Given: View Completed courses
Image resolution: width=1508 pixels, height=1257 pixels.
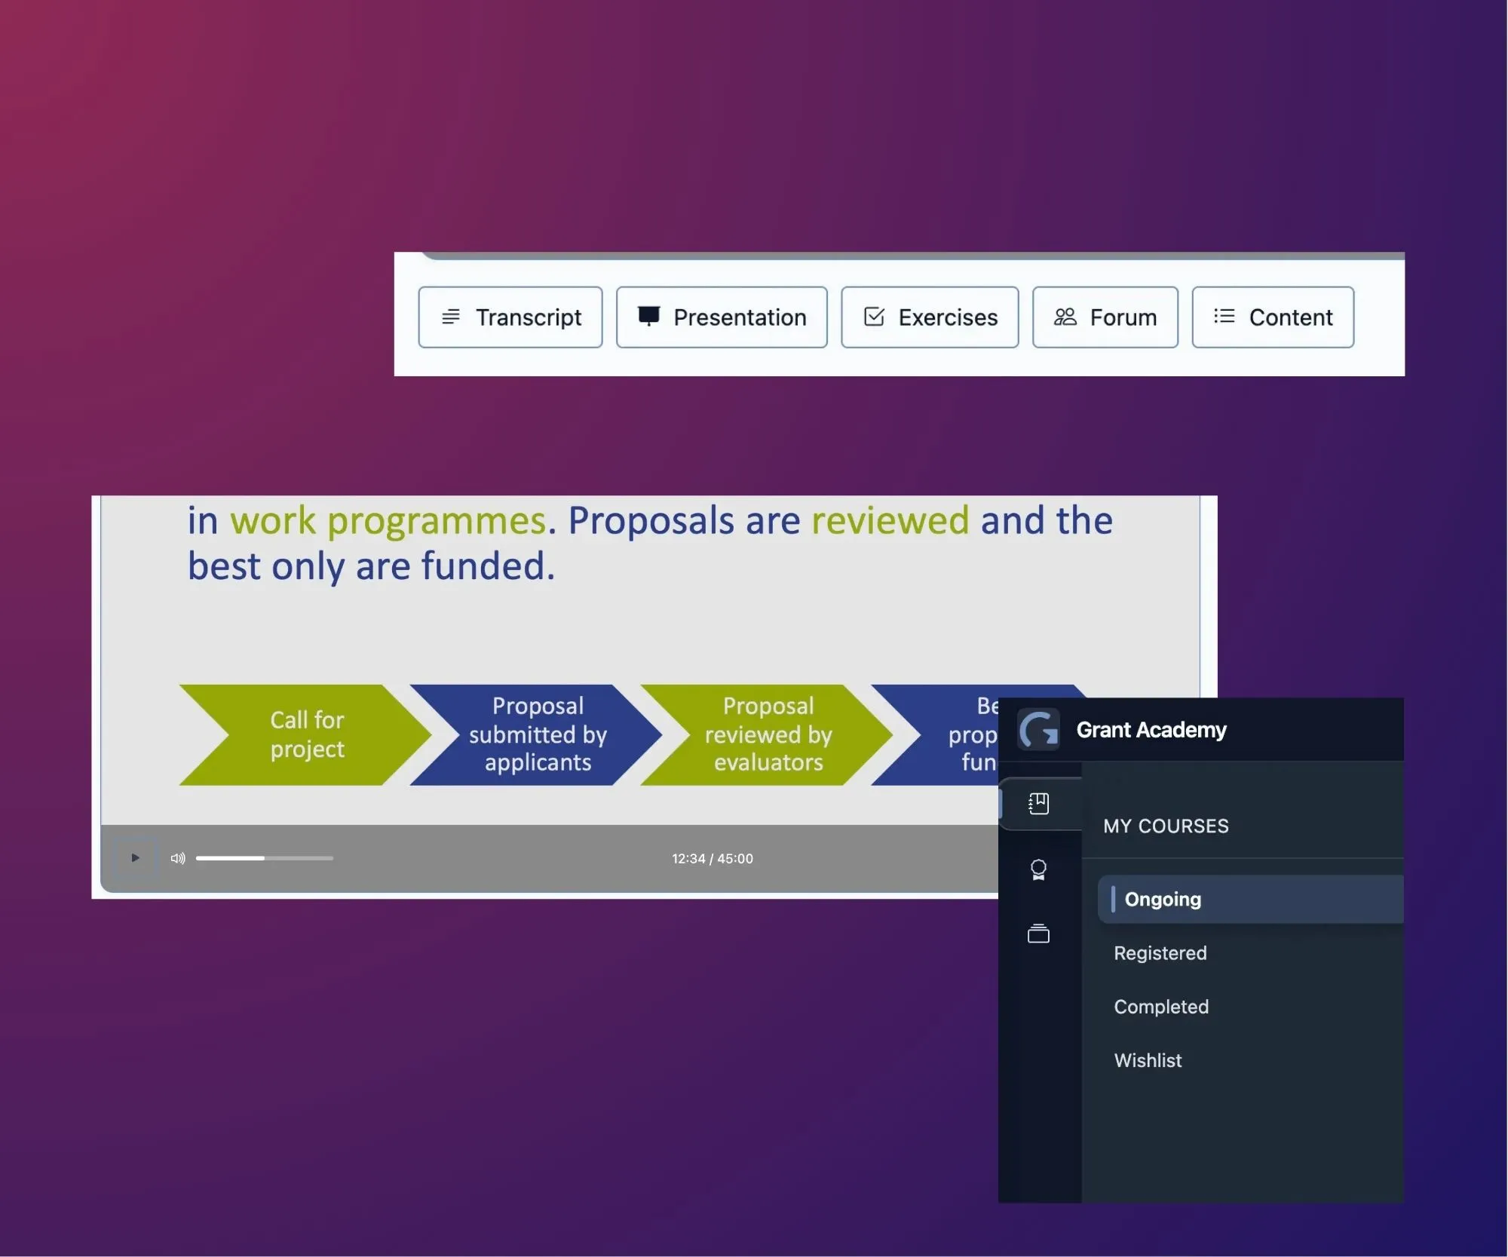Looking at the screenshot, I should coord(1161,1007).
